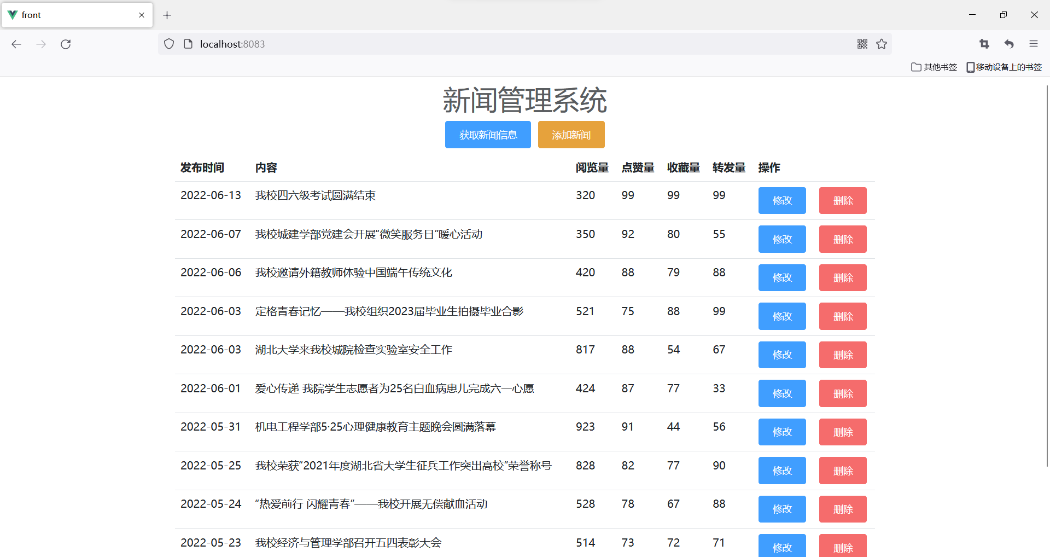This screenshot has width=1050, height=557.
Task: Click the back navigation arrow
Action: (x=16, y=44)
